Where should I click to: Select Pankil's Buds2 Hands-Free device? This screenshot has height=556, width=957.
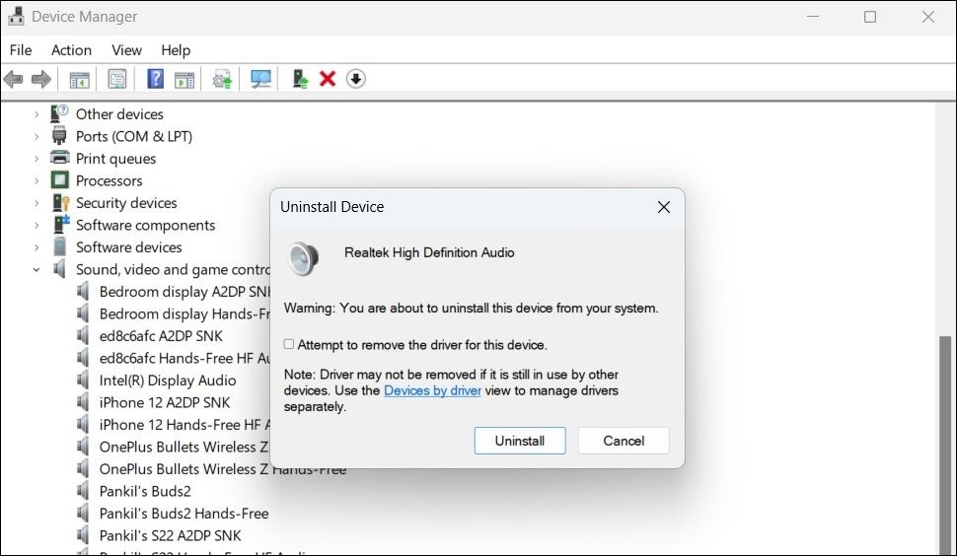[184, 514]
